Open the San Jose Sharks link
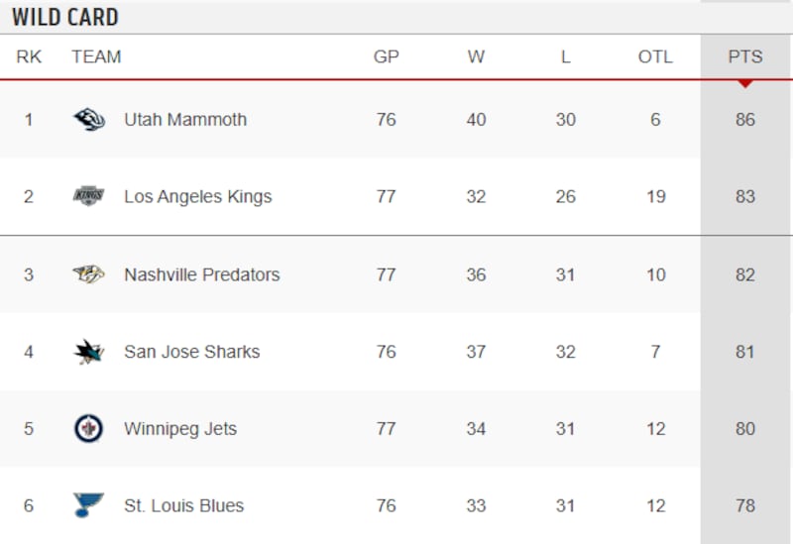The image size is (793, 544). 191,352
